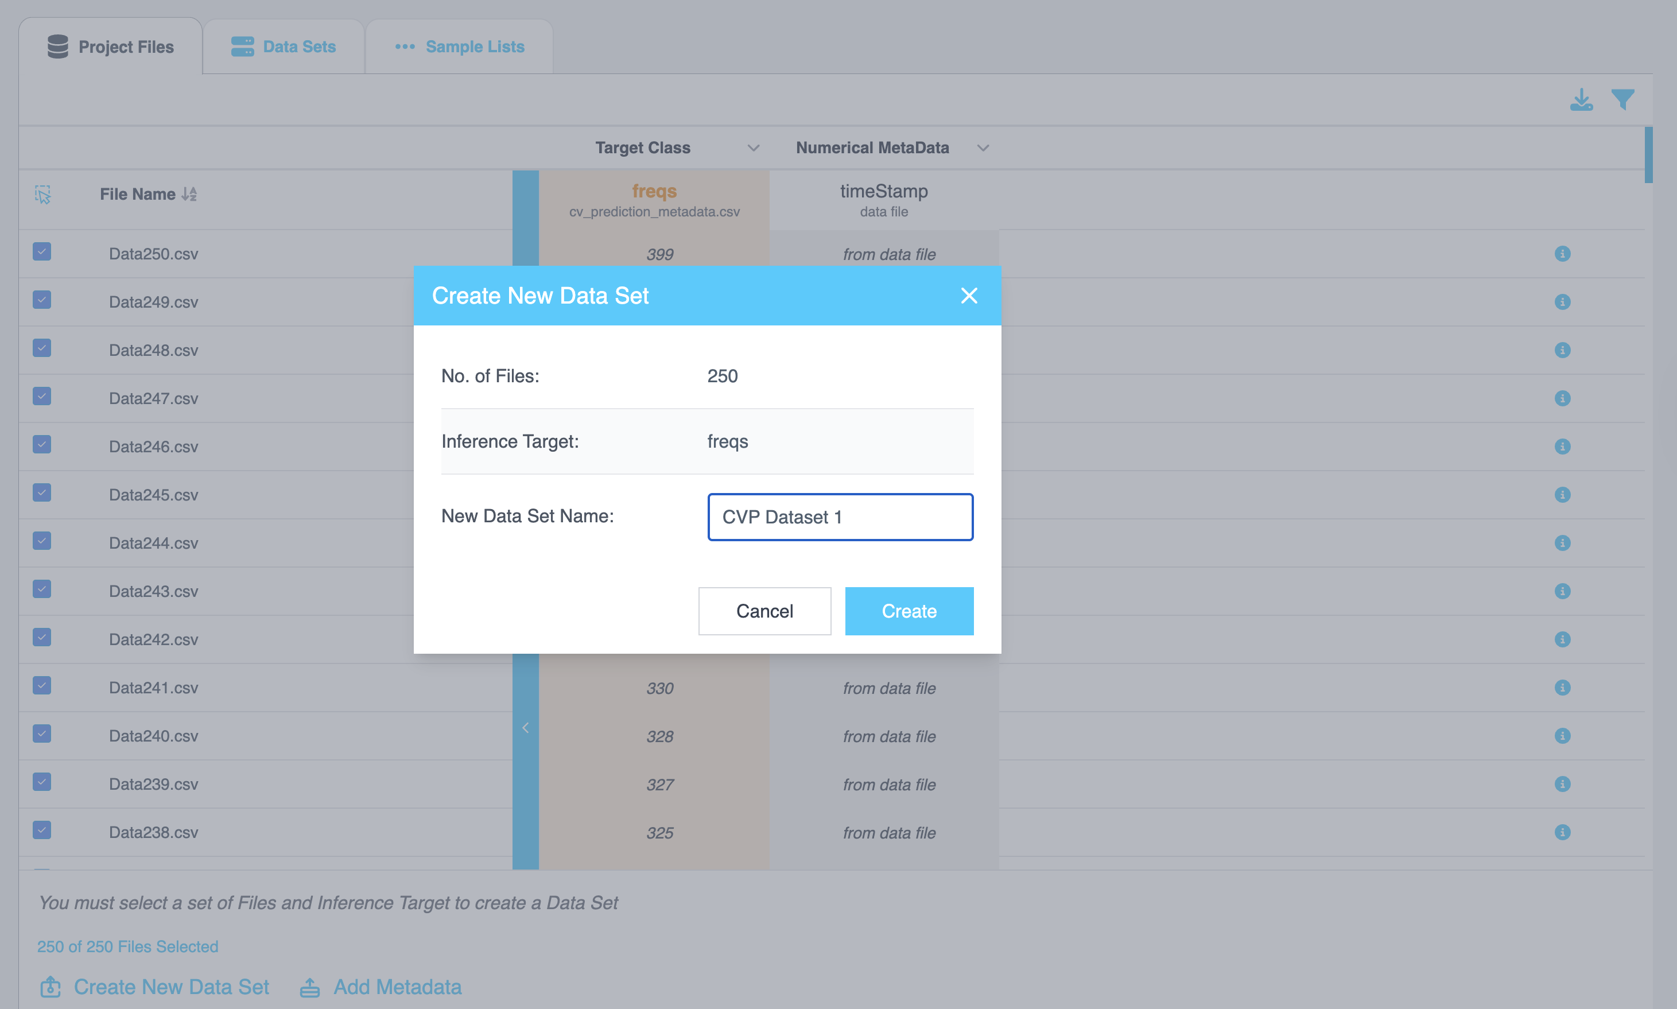Deselect the Data238.csv checkbox
The width and height of the screenshot is (1677, 1009).
tap(42, 830)
